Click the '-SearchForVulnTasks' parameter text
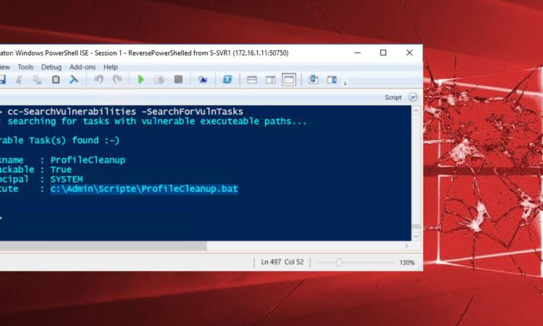Screen dimensions: 543x326 pos(192,112)
